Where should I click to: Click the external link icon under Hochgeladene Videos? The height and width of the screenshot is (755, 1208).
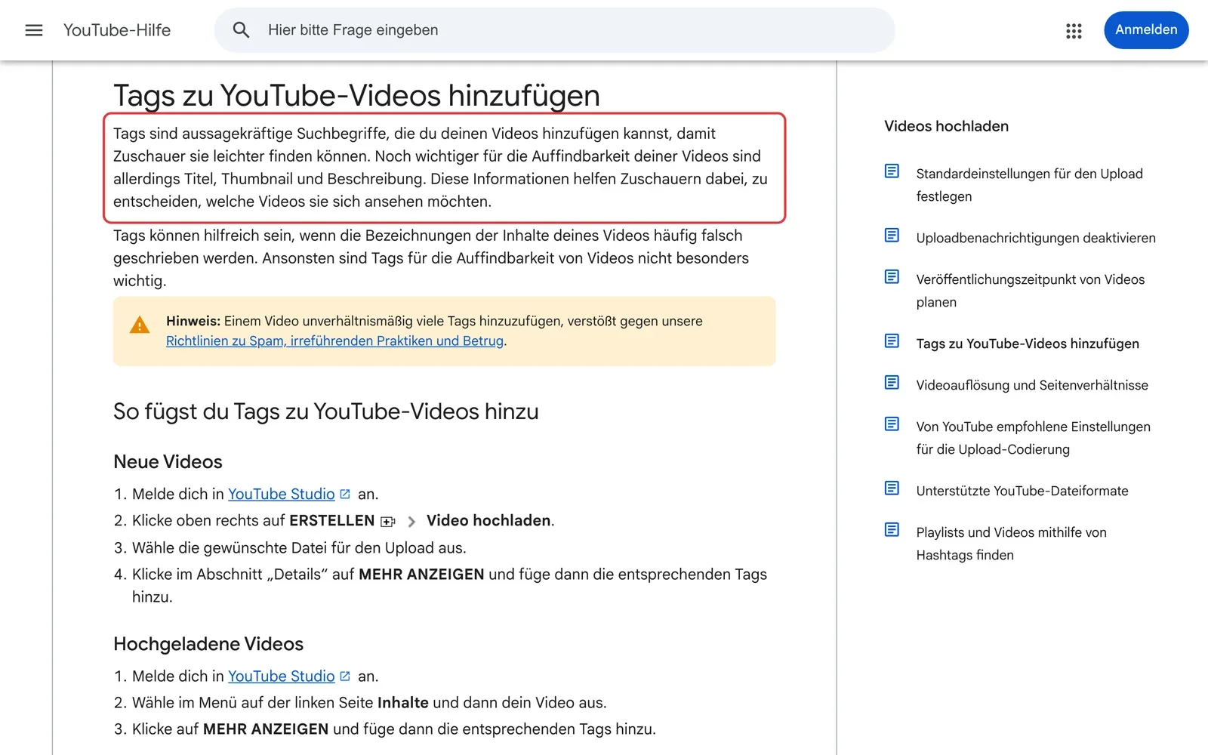click(345, 676)
